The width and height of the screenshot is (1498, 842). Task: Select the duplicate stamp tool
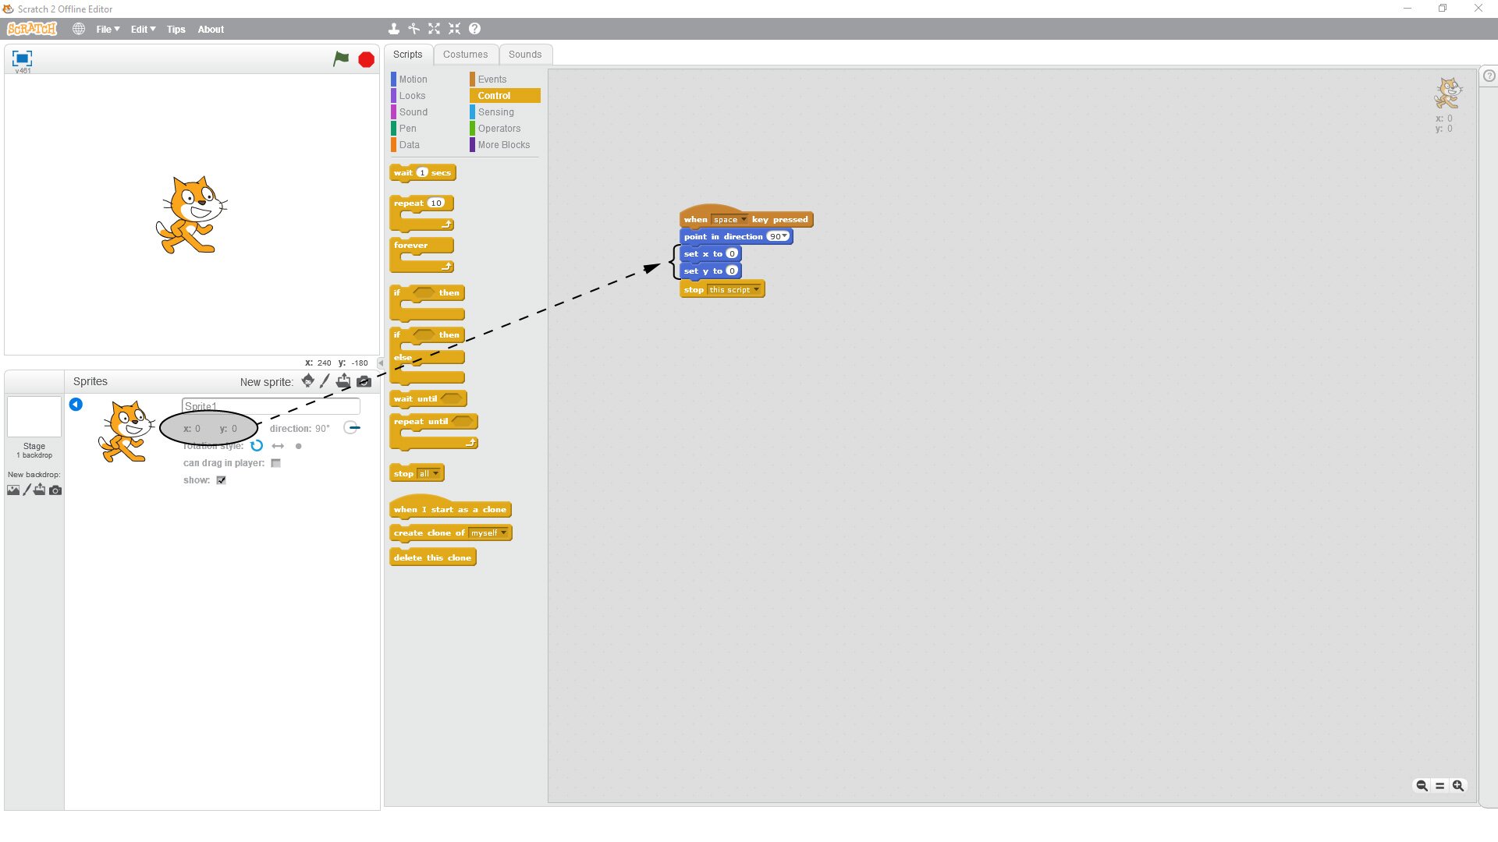[x=394, y=29]
